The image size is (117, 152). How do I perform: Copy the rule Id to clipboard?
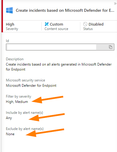pyautogui.click(x=111, y=47)
